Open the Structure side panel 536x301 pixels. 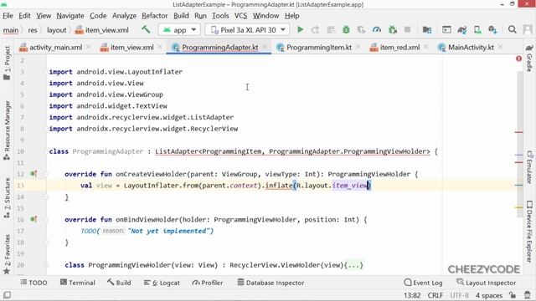click(7, 198)
